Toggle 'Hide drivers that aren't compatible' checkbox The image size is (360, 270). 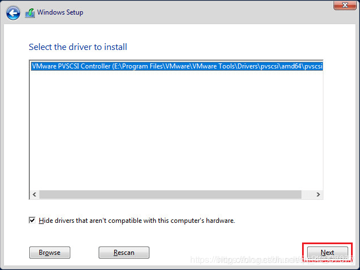[32, 221]
